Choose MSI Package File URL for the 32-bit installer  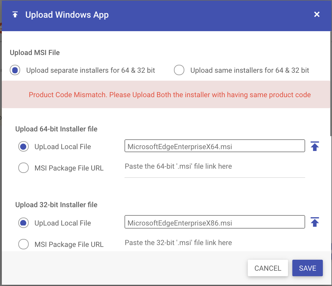(x=23, y=244)
